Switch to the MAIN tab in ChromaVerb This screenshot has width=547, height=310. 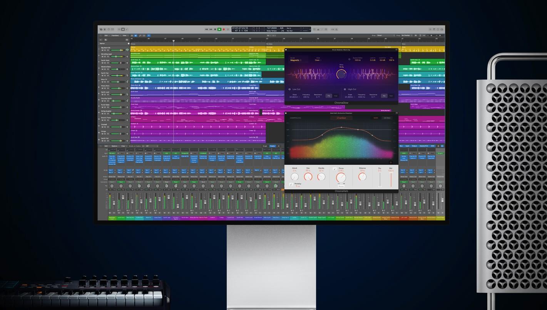click(x=376, y=118)
